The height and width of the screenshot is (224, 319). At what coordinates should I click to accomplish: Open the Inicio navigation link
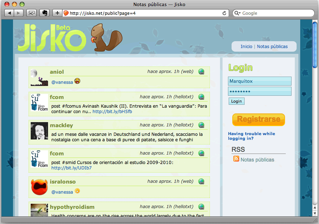point(246,47)
